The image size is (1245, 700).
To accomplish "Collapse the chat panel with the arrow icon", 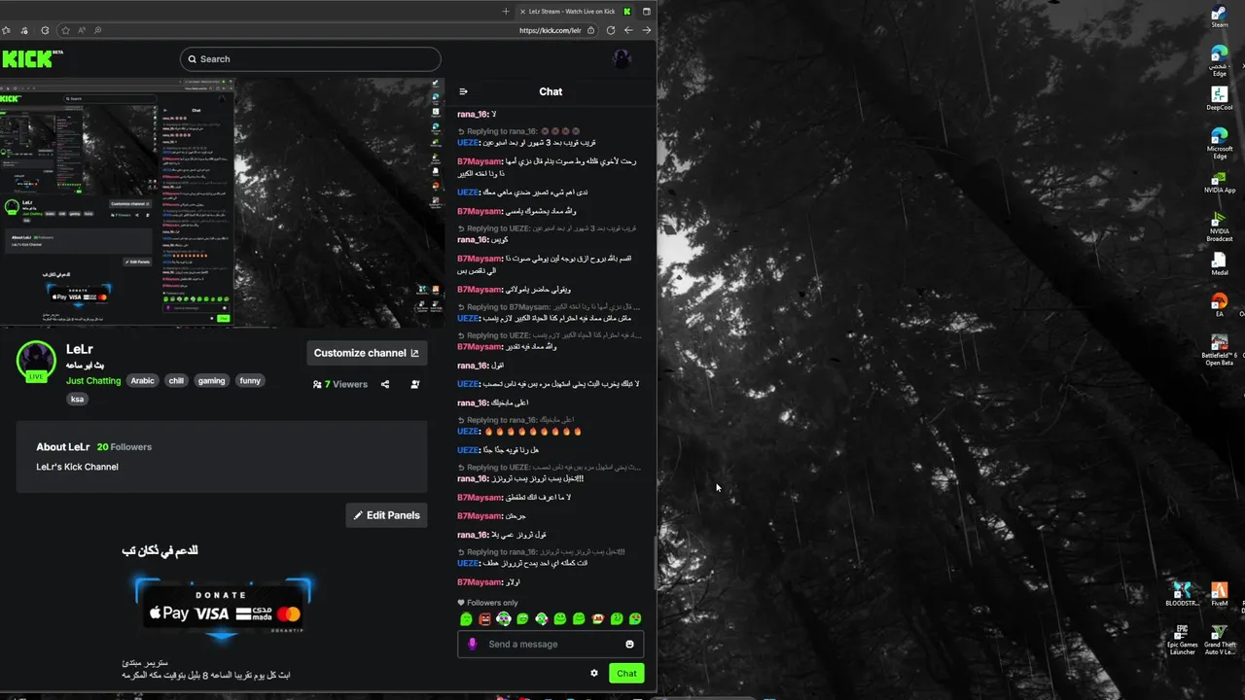I will pyautogui.click(x=463, y=91).
